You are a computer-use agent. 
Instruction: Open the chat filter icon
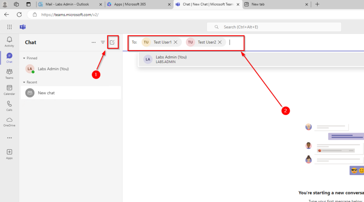click(x=103, y=42)
